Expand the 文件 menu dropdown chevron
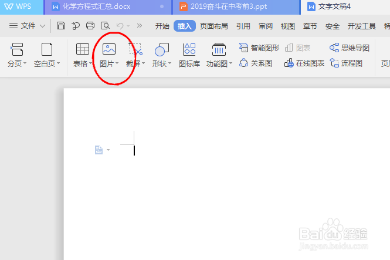This screenshot has height=260, width=390. coord(43,26)
